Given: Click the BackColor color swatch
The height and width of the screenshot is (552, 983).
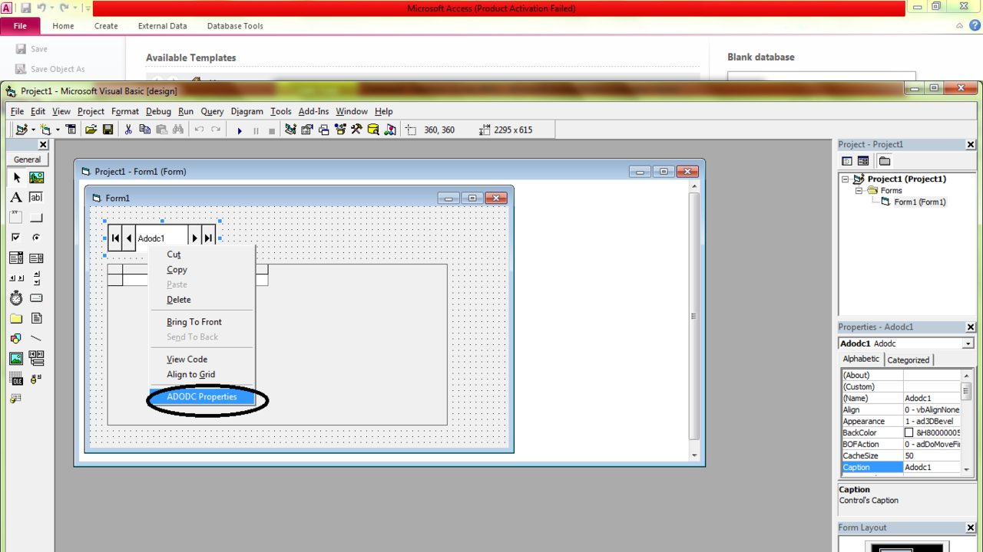Looking at the screenshot, I should [x=909, y=433].
